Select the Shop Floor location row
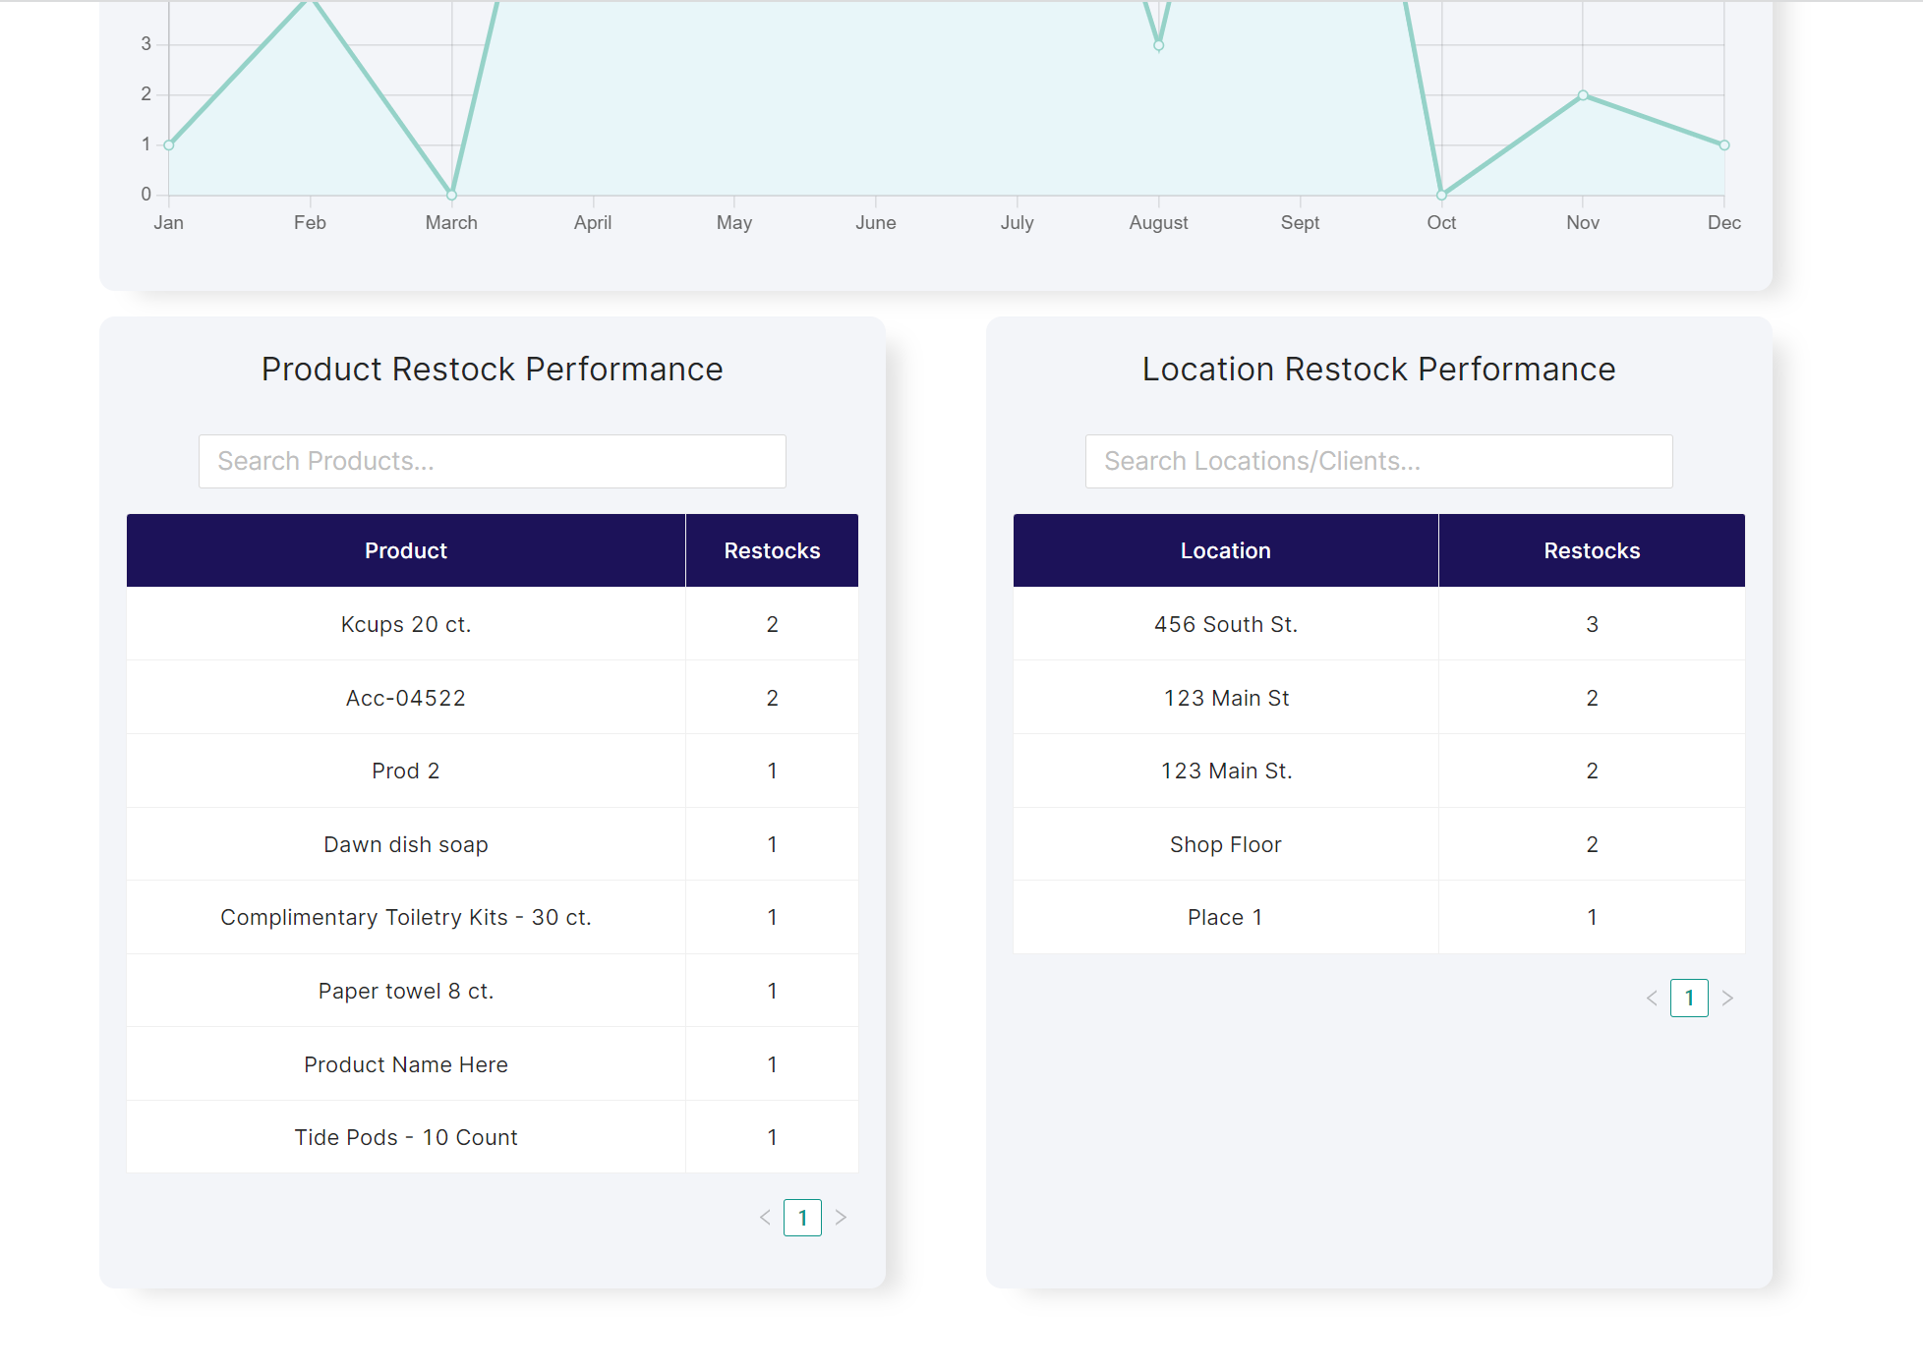Viewport: 1923px width, 1372px height. tap(1379, 844)
